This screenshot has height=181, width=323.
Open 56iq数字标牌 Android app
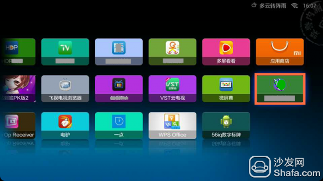tap(226, 125)
